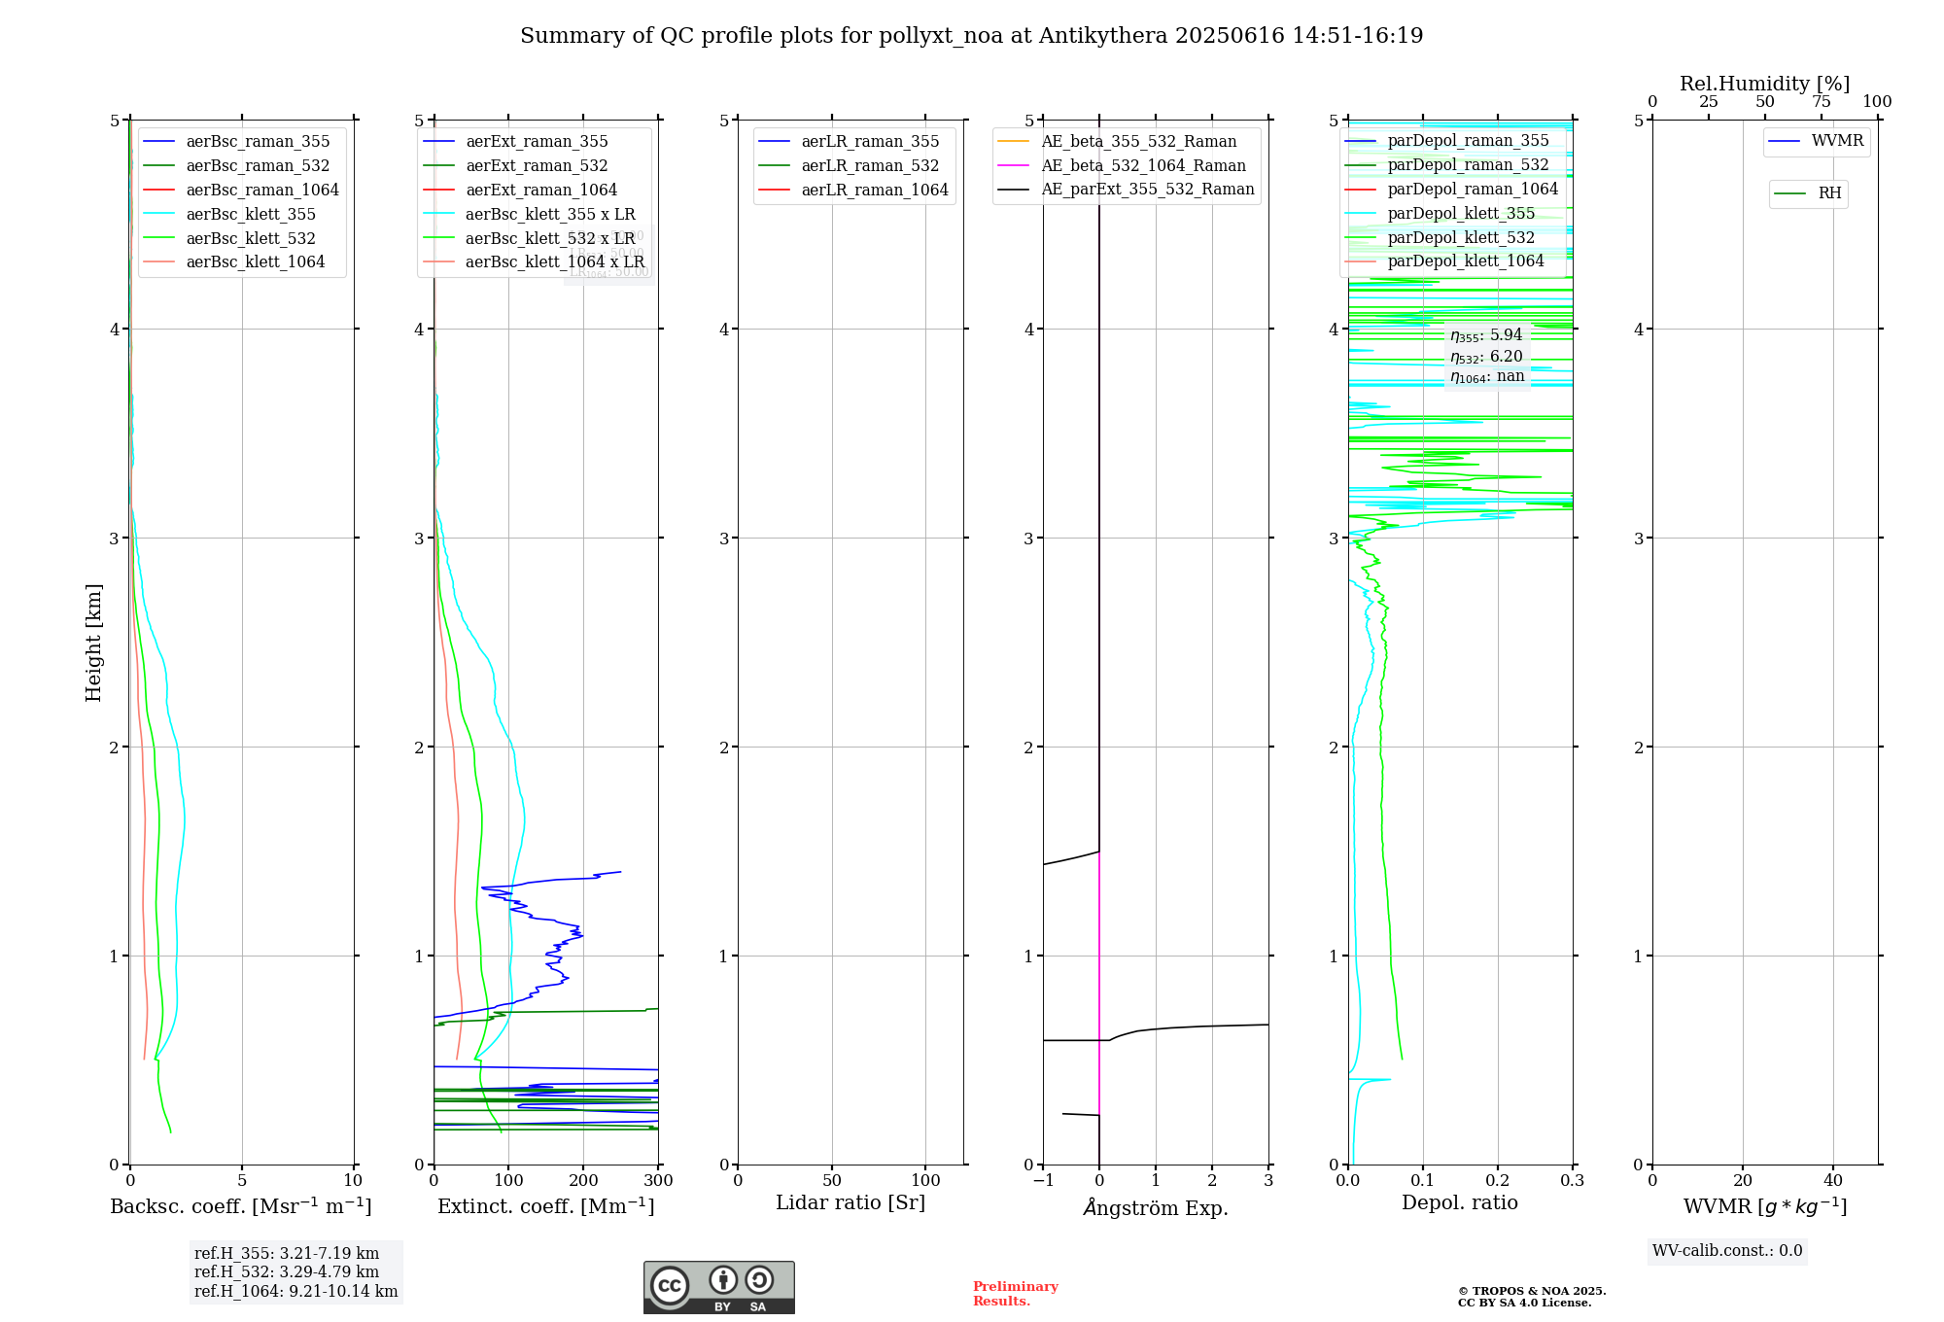
Task: Choose legend entry AE_beta_532_1064_Raman
Action: tap(1123, 166)
